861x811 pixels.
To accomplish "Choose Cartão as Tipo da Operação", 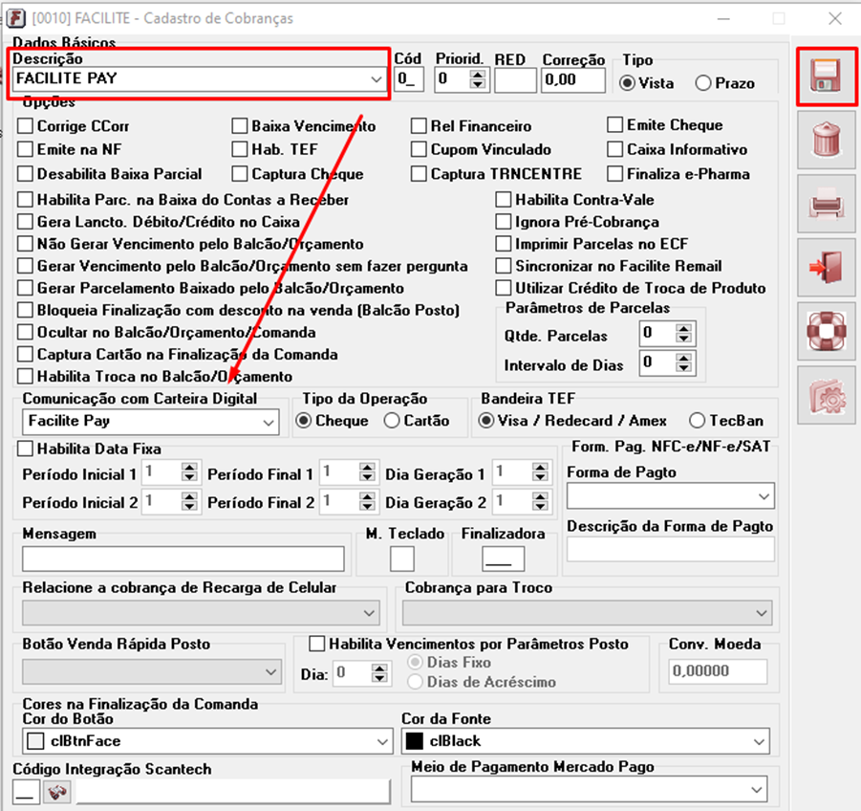I will (x=392, y=421).
